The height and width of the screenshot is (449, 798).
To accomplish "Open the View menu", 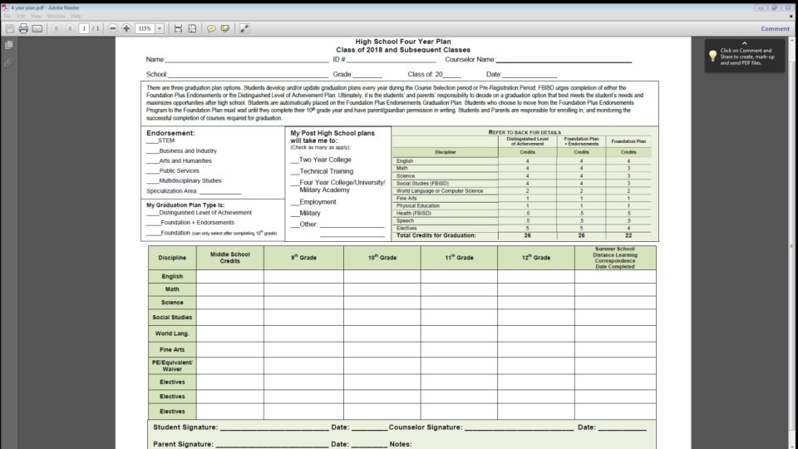I will pos(36,17).
